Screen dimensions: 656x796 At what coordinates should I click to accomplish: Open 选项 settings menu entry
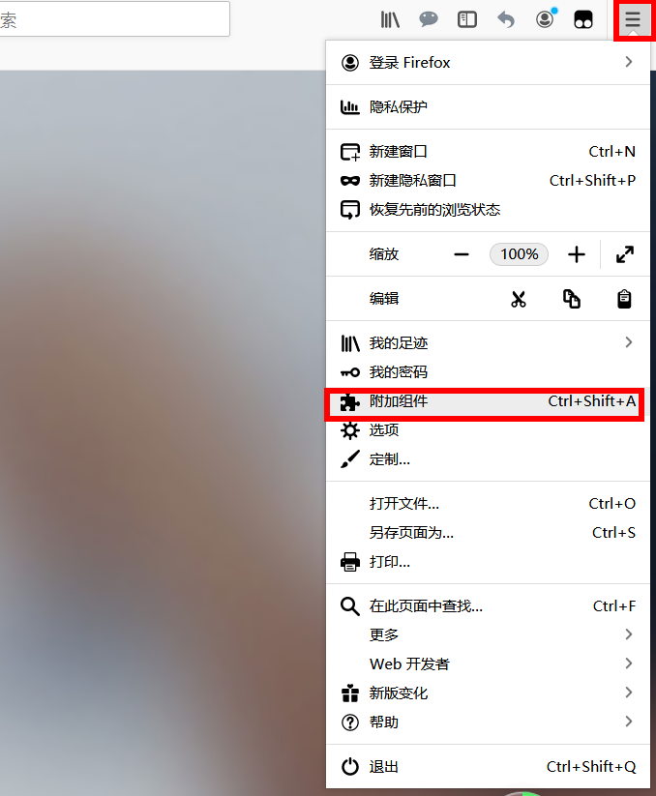click(488, 430)
